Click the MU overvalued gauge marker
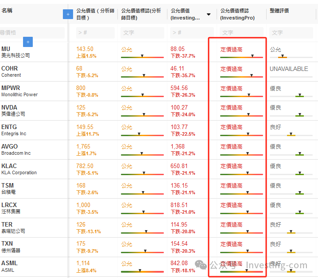 coord(252,56)
